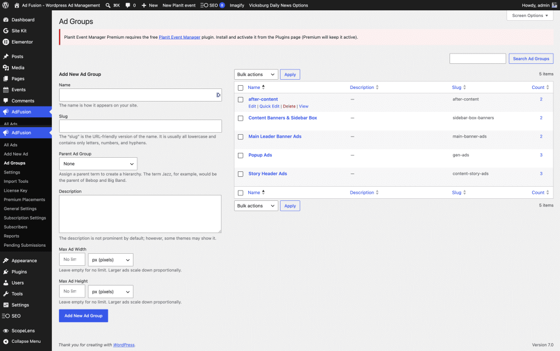
Task: Click the Events calendar icon
Action: tap(5, 90)
